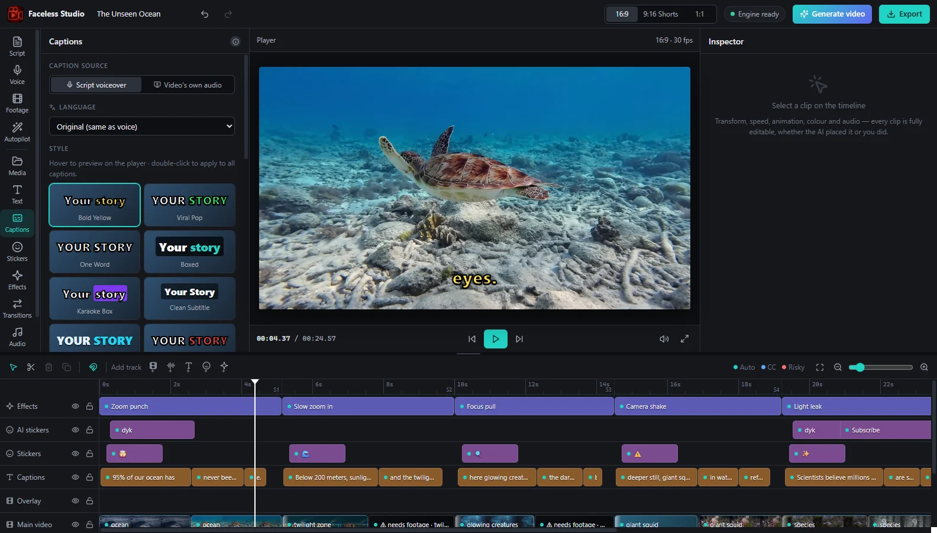Lock the Overlay track
The height and width of the screenshot is (533, 937).
click(x=89, y=501)
